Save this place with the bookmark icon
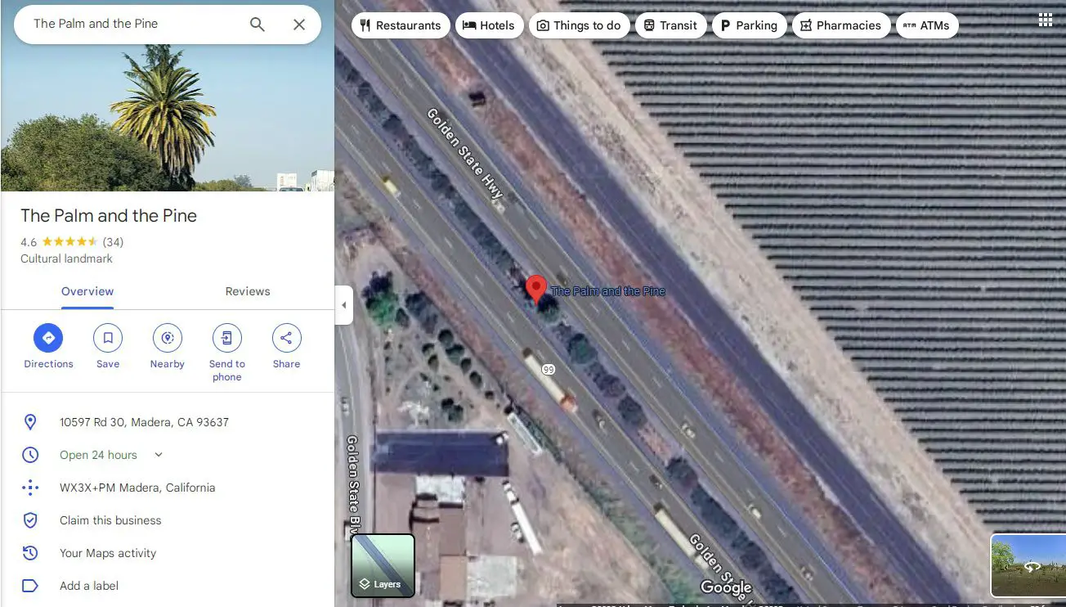 tap(108, 337)
